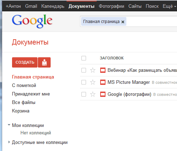
Task: Open the С пометкой view
Action: coord(24,86)
